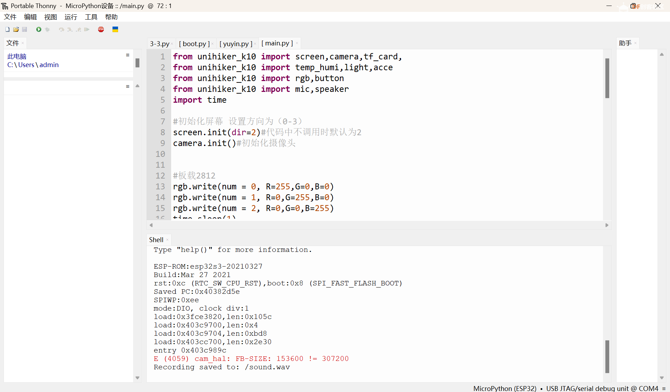This screenshot has height=392, width=670.
Task: Click line 14 rgb.write G=255 code
Action: [x=253, y=197]
